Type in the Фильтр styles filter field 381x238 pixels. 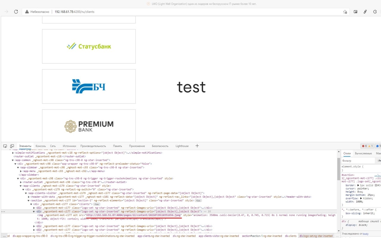[x=358, y=161]
